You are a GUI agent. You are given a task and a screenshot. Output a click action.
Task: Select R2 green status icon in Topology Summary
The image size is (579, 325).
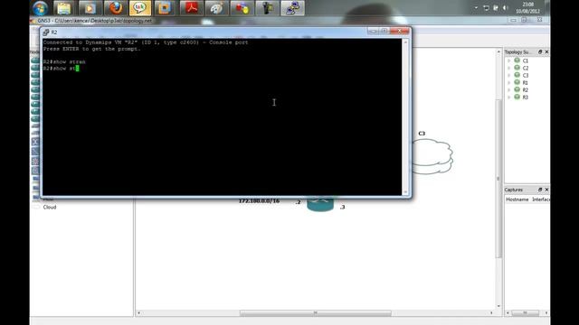pyautogui.click(x=517, y=89)
